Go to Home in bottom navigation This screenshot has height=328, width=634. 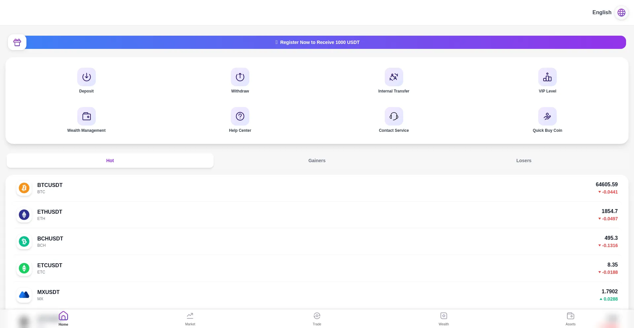point(63,319)
